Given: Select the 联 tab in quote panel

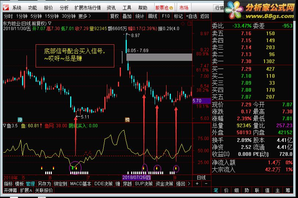Looking at the screenshot, I should click(257, 190).
